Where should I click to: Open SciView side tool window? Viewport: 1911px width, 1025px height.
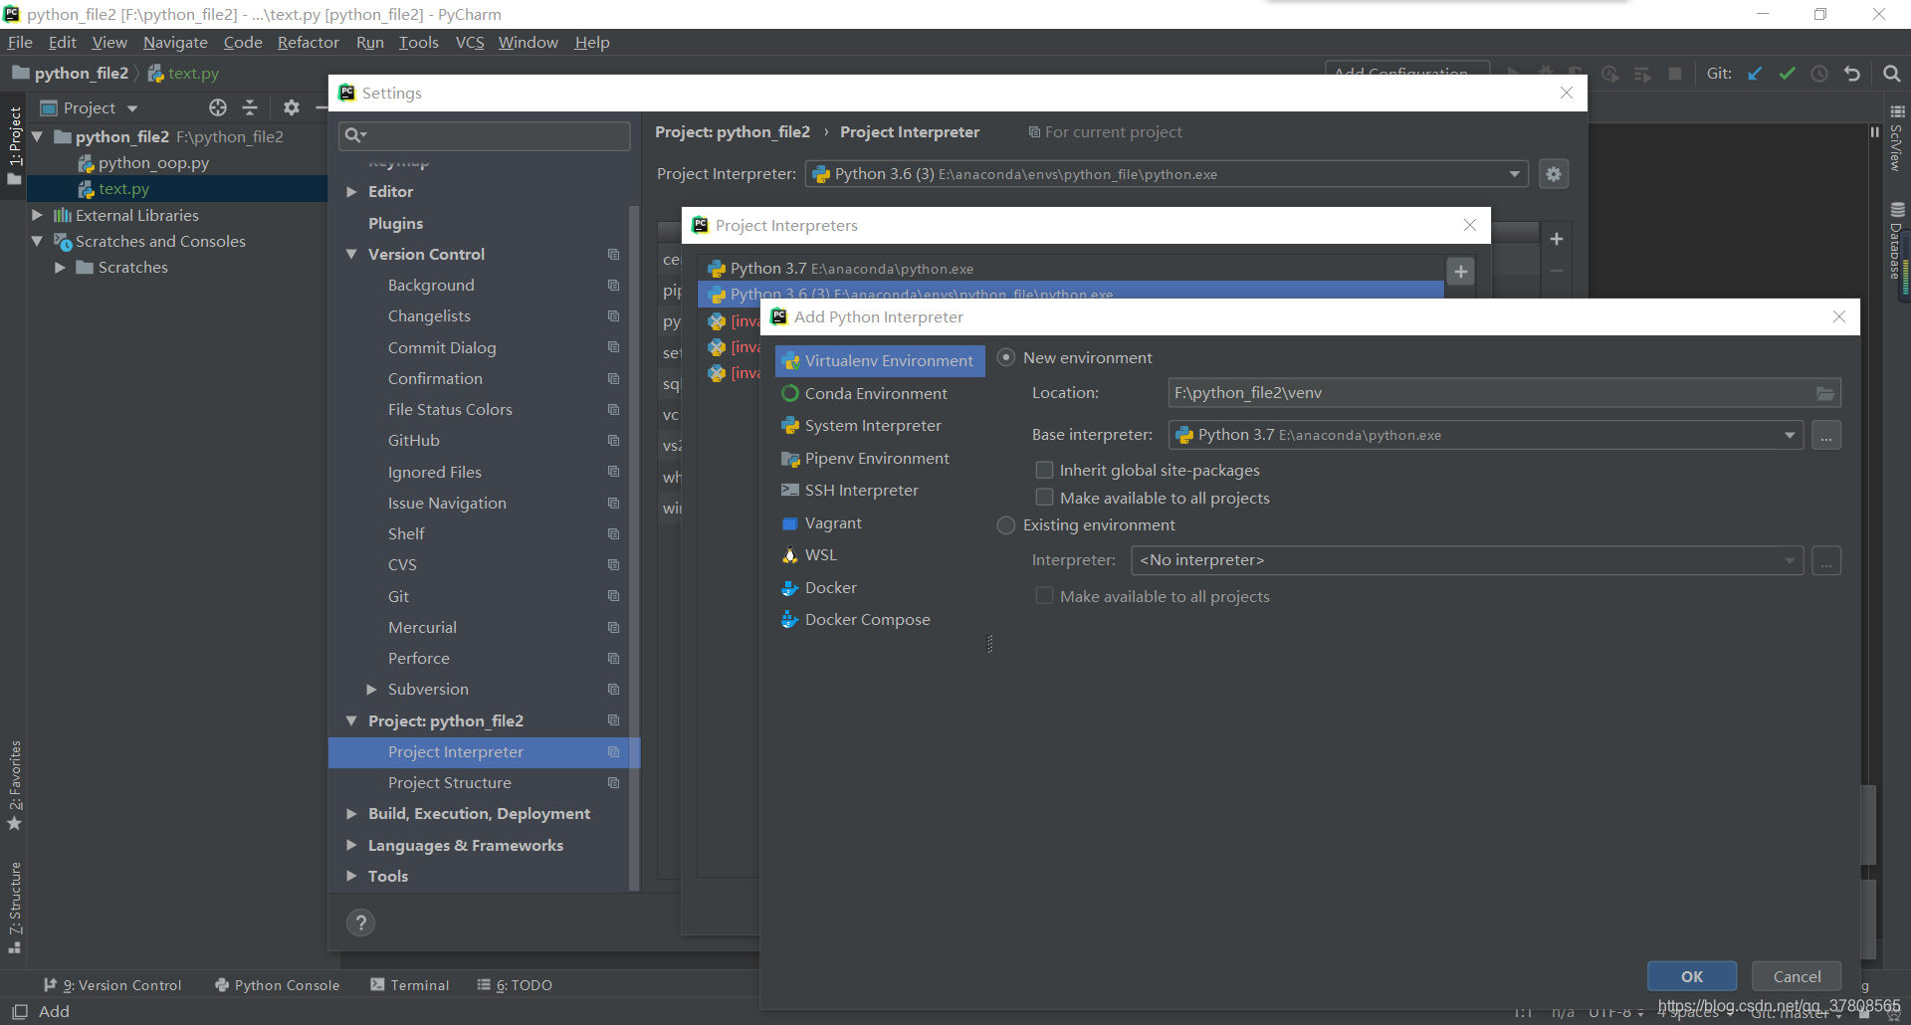pos(1897,139)
